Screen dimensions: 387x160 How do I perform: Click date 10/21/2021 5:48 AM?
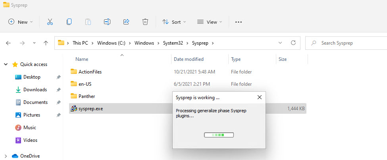pos(194,72)
